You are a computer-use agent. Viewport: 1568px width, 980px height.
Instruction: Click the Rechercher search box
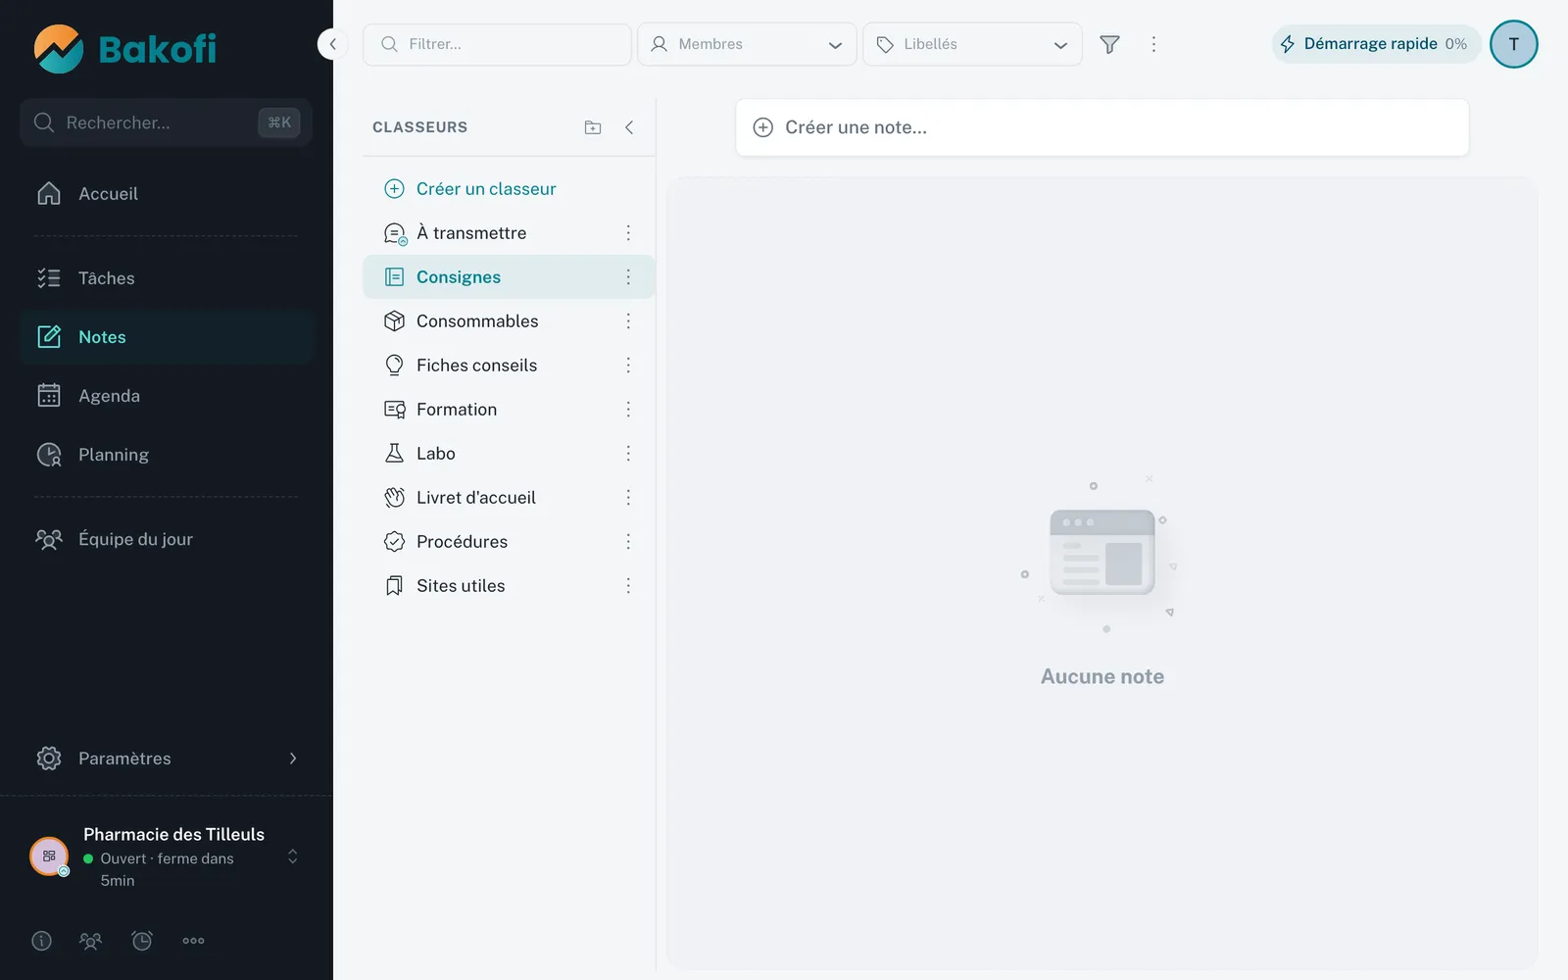coord(167,122)
